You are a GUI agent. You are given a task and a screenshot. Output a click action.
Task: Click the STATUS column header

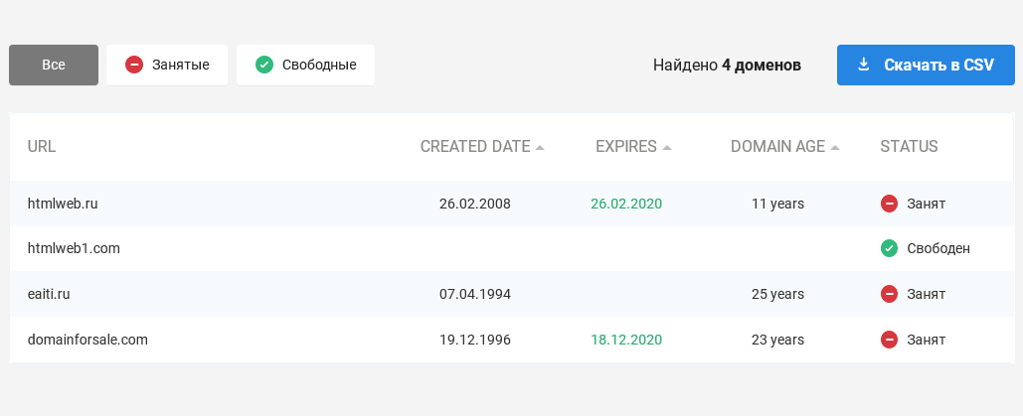click(909, 147)
